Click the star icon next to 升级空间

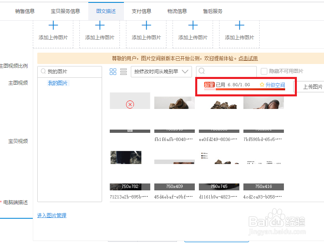[262, 85]
